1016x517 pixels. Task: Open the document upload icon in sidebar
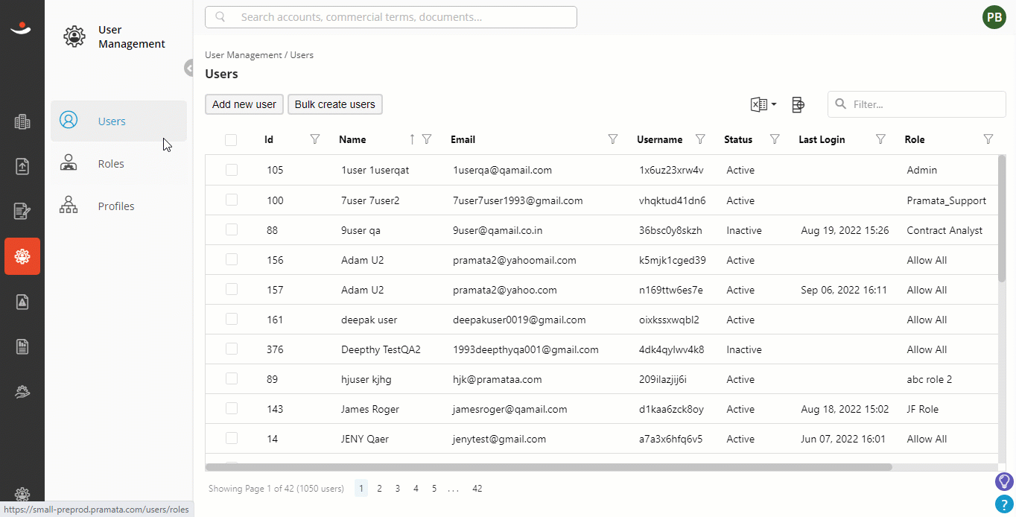pyautogui.click(x=22, y=166)
